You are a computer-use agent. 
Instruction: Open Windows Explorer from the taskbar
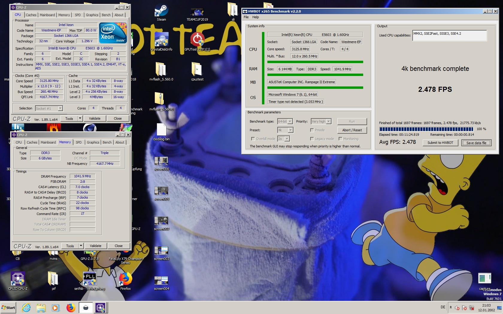(41, 307)
